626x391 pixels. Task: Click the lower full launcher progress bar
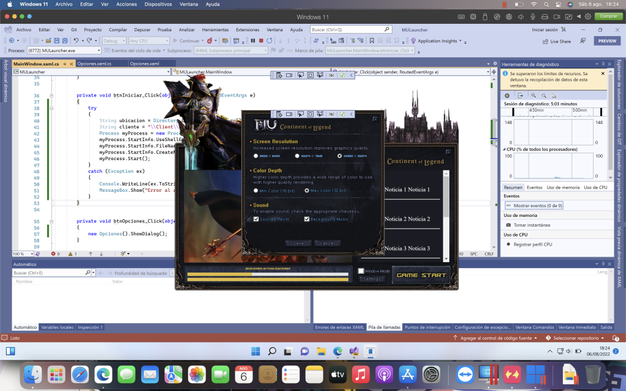(268, 279)
